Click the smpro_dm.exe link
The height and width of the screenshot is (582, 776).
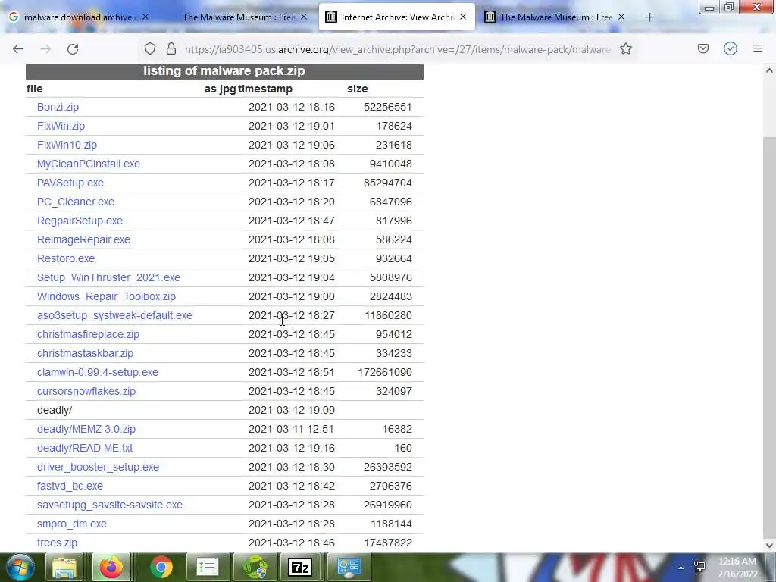(x=72, y=524)
